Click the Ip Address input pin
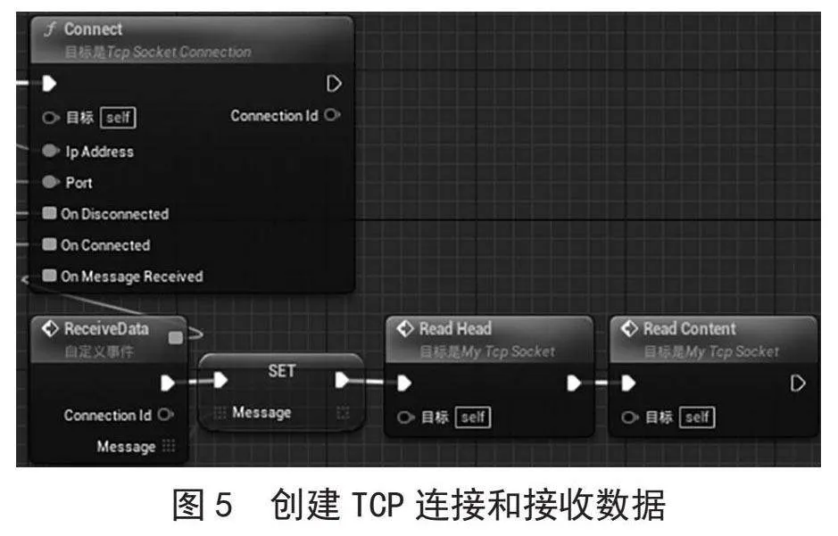 click(50, 151)
